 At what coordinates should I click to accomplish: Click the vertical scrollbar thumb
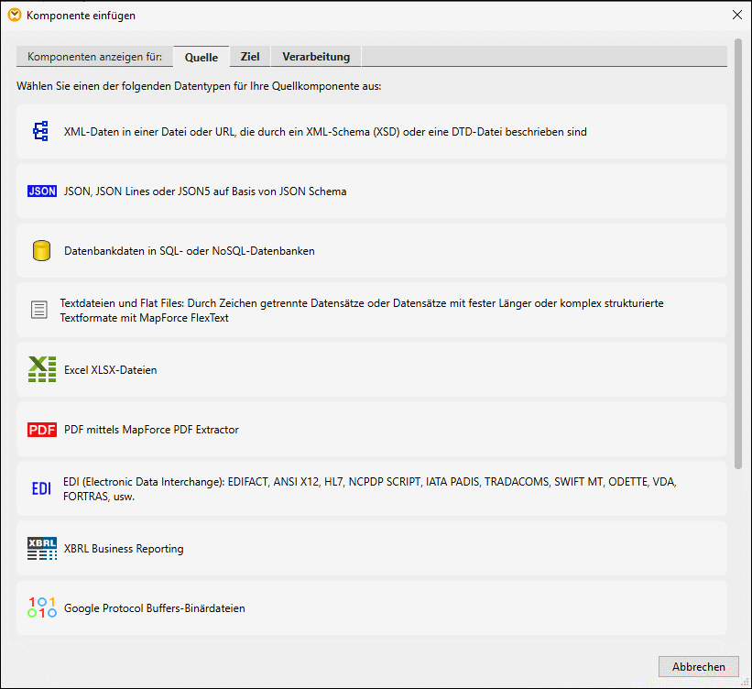click(x=738, y=247)
